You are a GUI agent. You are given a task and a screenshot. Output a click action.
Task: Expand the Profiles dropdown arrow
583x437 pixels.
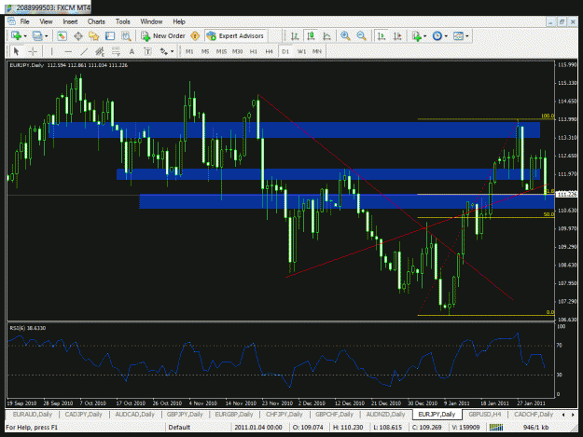coord(47,36)
